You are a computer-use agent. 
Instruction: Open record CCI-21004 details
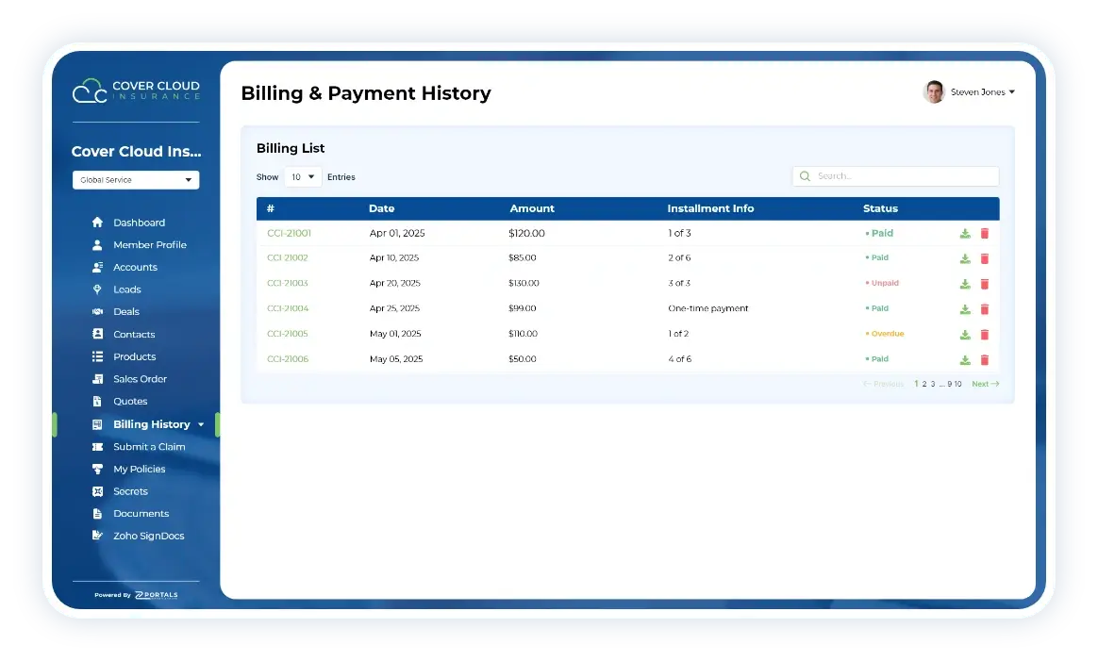[288, 308]
